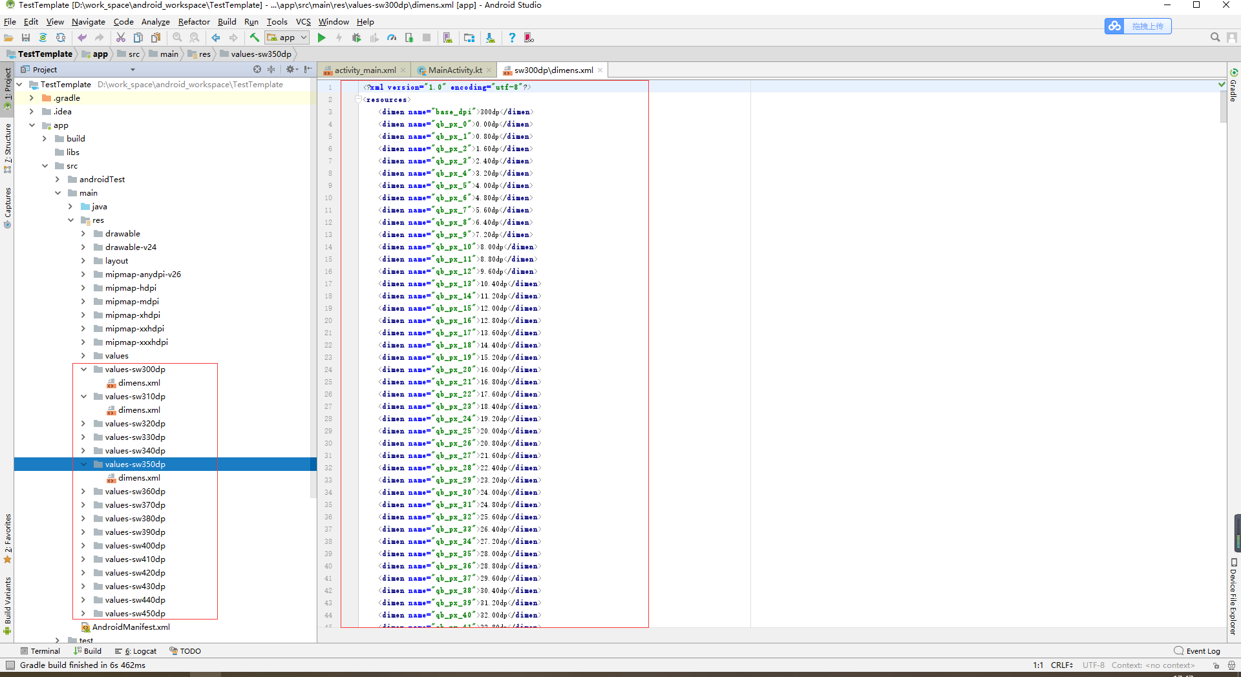Open the Navigate menu

pos(89,22)
